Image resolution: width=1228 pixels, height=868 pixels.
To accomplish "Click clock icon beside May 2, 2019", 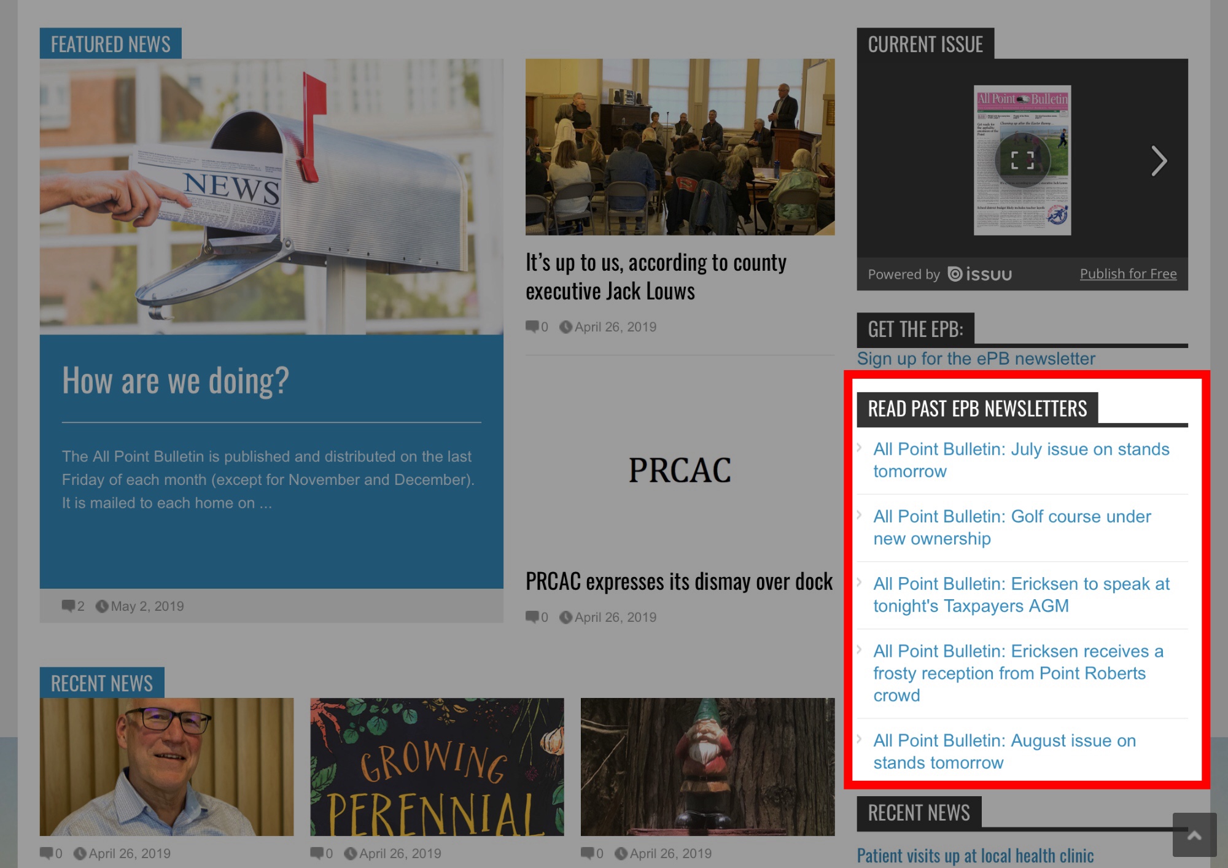I will click(102, 606).
